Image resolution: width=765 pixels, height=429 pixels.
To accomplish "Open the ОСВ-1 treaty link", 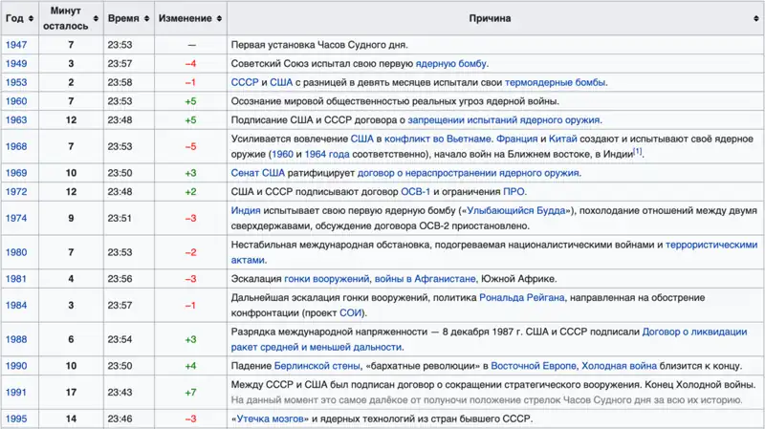I will coord(416,192).
